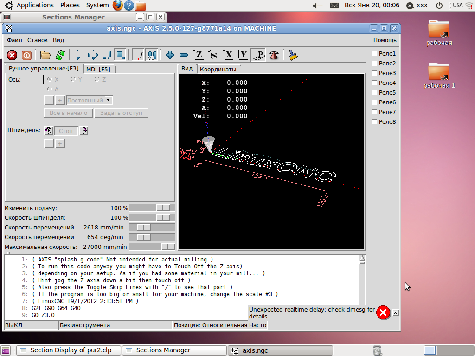Zoom in with the plus icon
The width and height of the screenshot is (475, 356).
(170, 55)
